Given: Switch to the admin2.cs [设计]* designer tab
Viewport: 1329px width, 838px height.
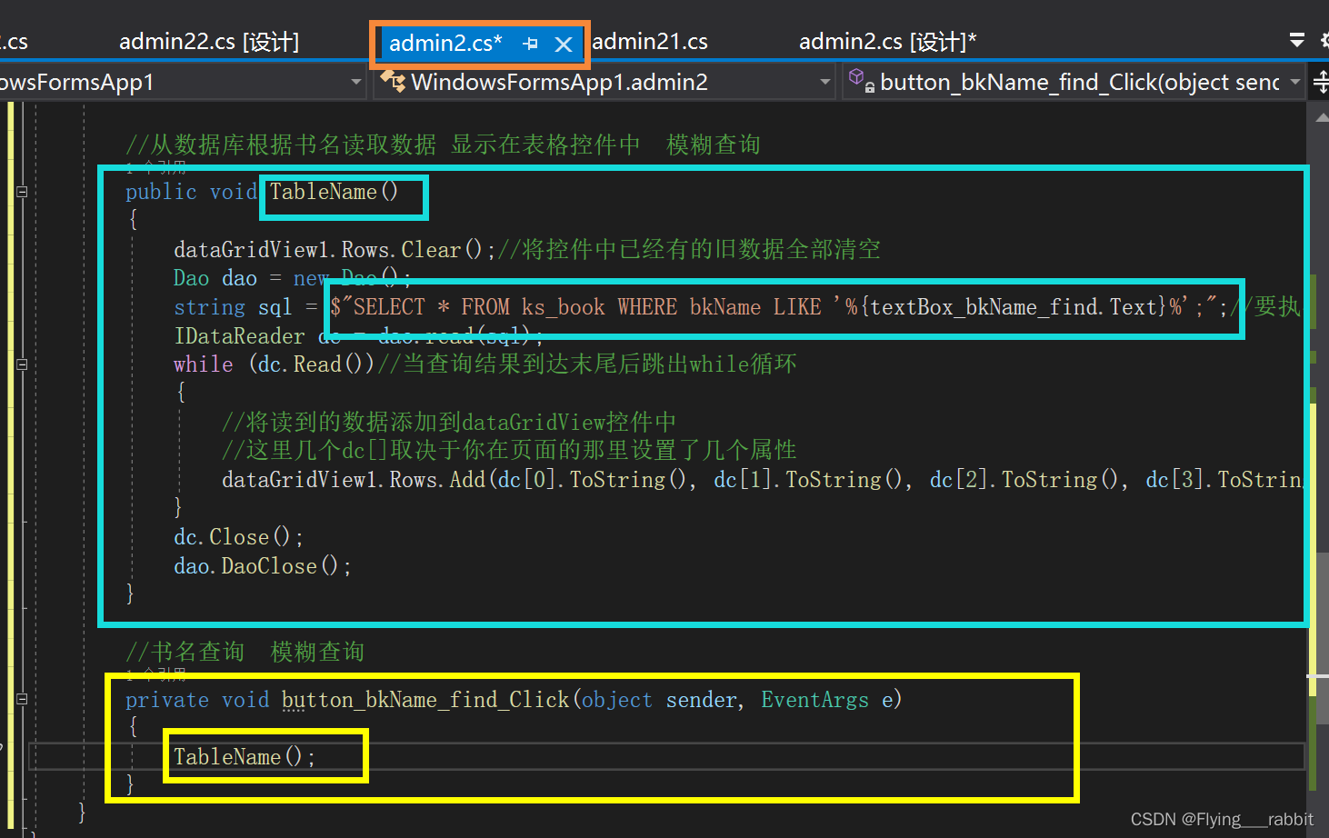Looking at the screenshot, I should tap(886, 42).
